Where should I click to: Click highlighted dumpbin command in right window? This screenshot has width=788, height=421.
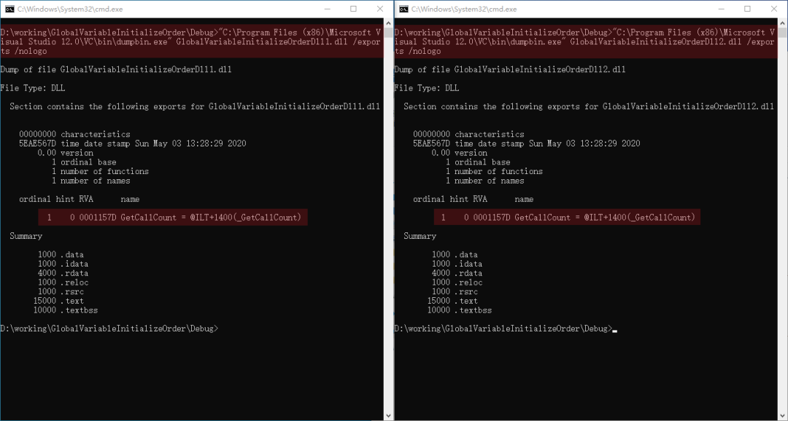click(x=585, y=42)
